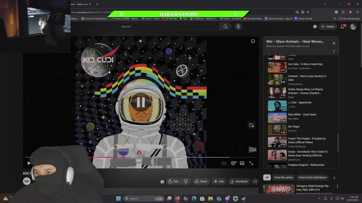This screenshot has width=362, height=203.
Task: Open a new browser tab
Action: 97,4
